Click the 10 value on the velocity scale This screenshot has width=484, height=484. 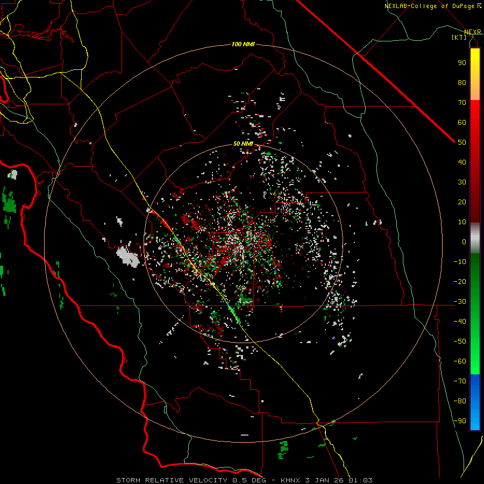click(462, 222)
